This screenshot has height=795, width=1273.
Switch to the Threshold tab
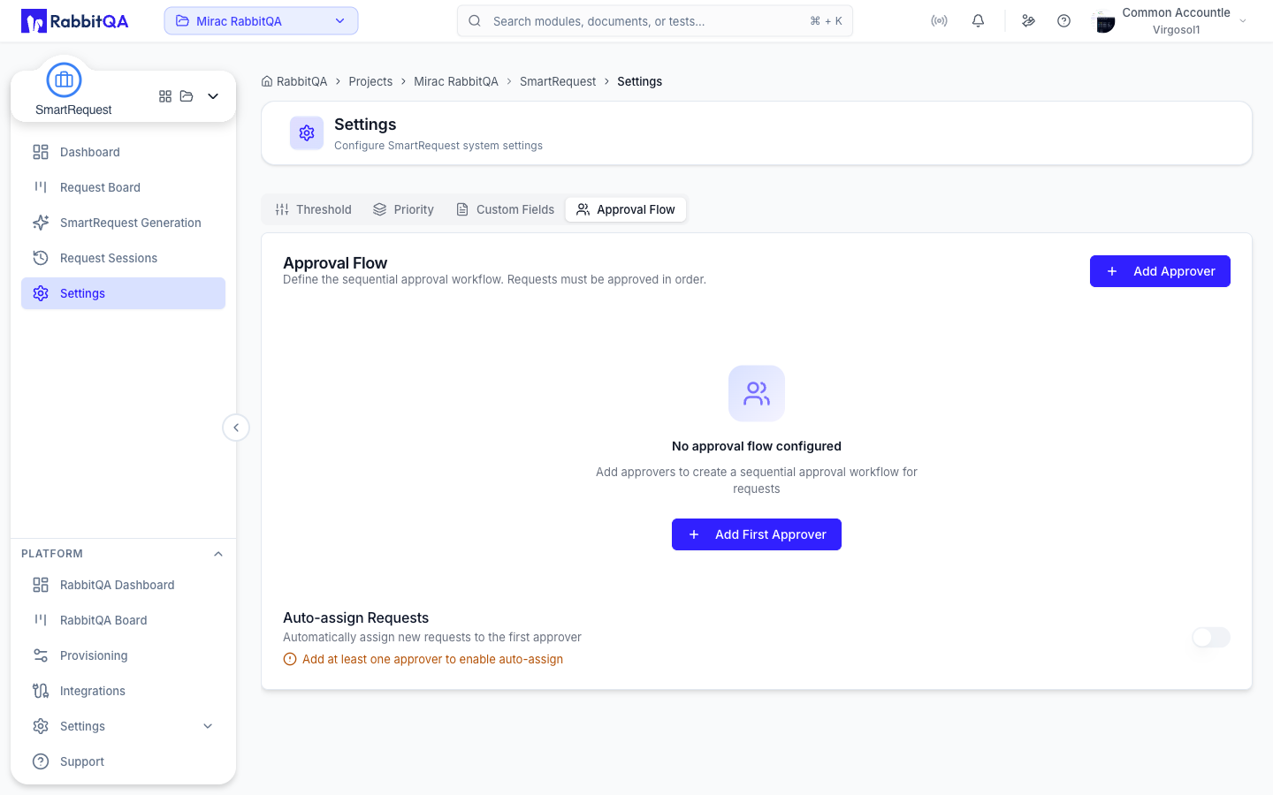click(x=314, y=209)
